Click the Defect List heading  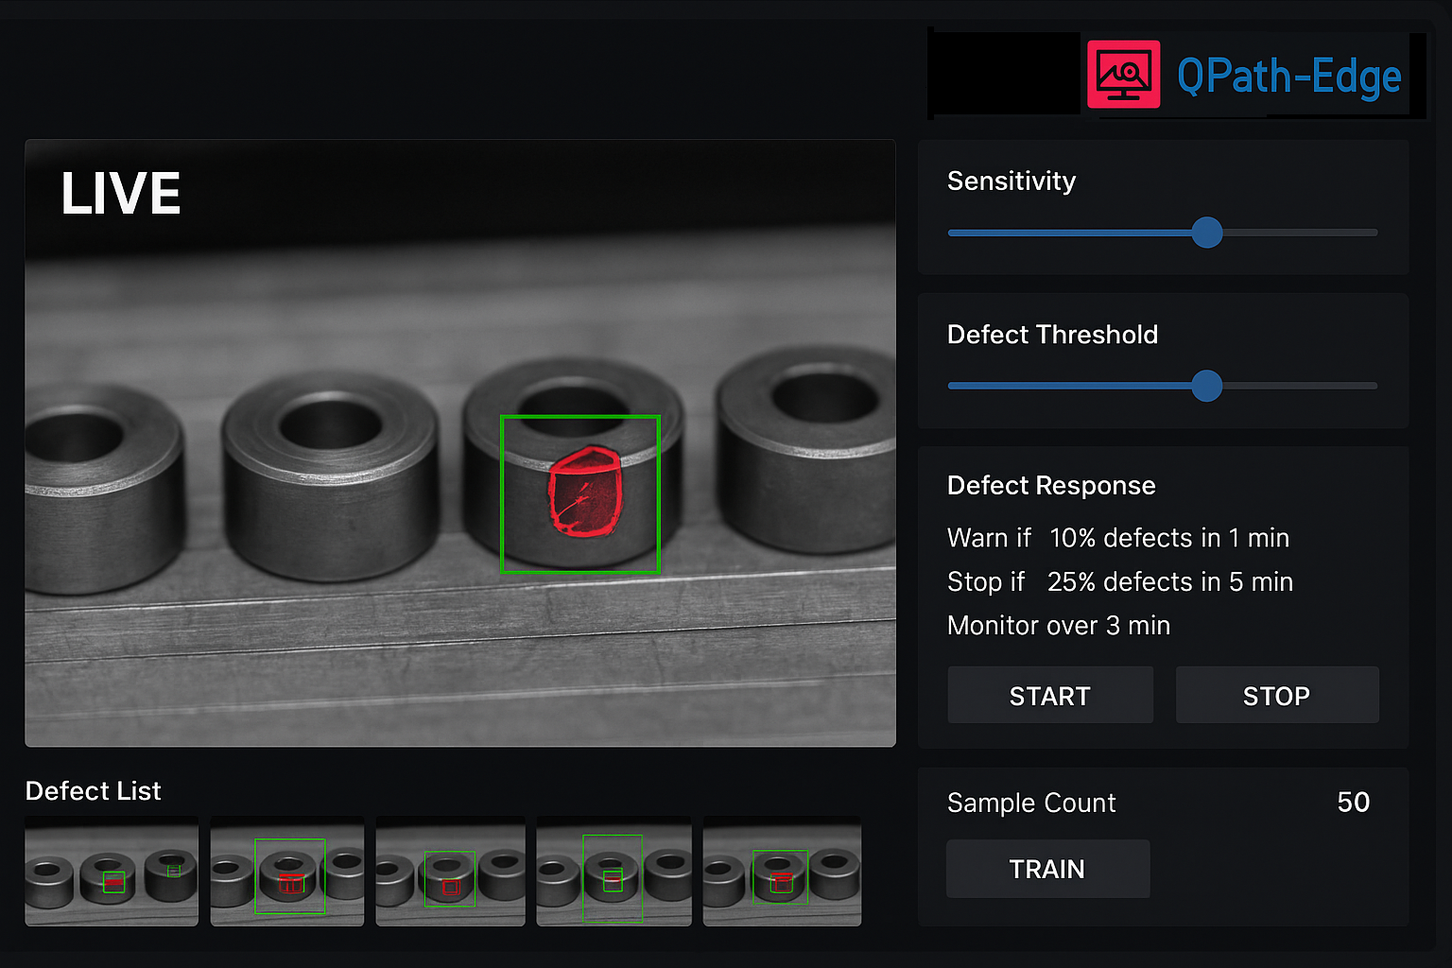click(x=93, y=790)
